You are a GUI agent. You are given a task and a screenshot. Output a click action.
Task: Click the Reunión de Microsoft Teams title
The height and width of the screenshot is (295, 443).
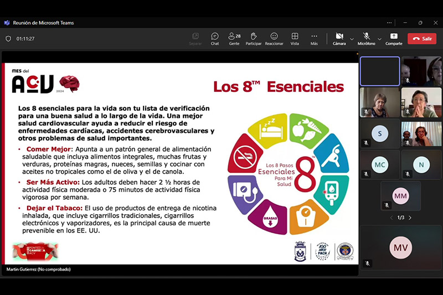(x=43, y=23)
